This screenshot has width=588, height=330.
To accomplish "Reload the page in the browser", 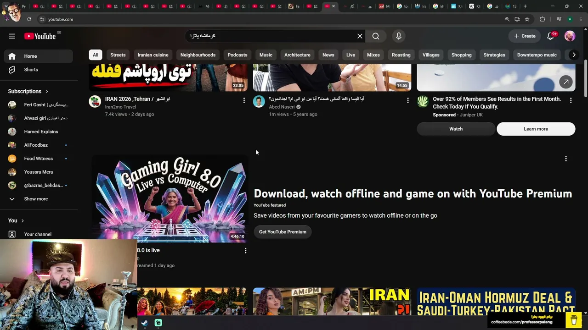I will (x=29, y=19).
